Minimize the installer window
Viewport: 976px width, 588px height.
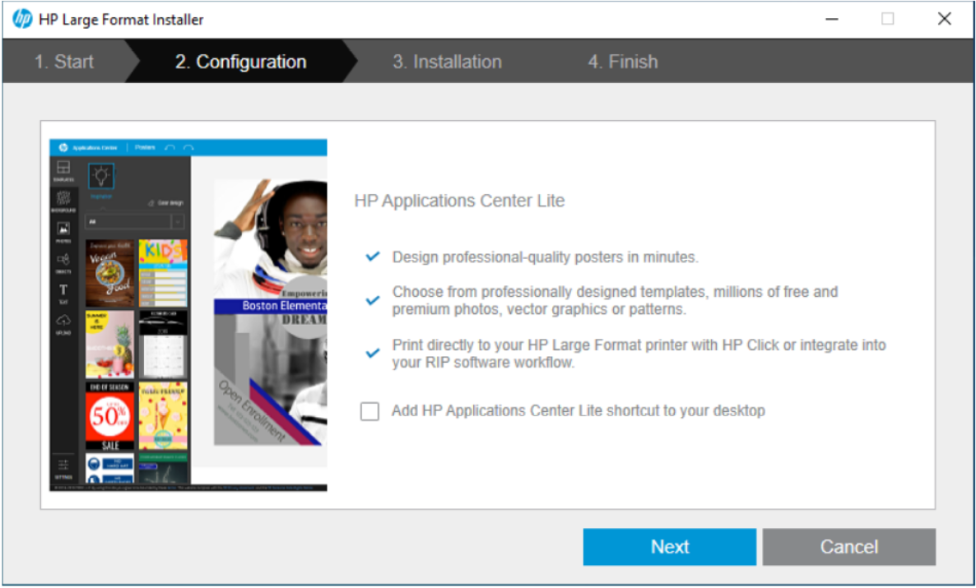click(x=832, y=19)
